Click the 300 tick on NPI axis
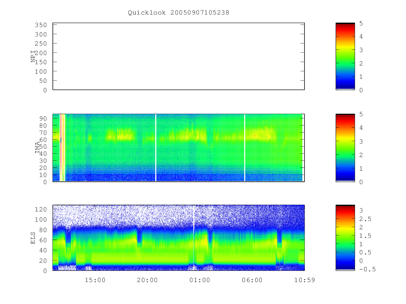 pyautogui.click(x=41, y=34)
